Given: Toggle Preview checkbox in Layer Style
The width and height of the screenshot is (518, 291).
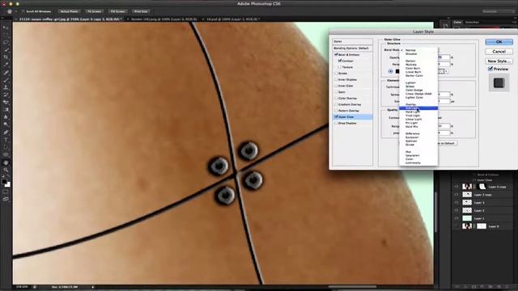Looking at the screenshot, I should pos(490,69).
